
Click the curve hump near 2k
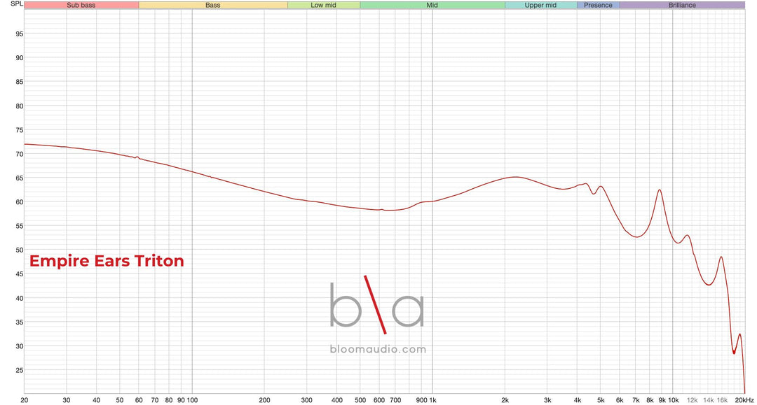(516, 177)
